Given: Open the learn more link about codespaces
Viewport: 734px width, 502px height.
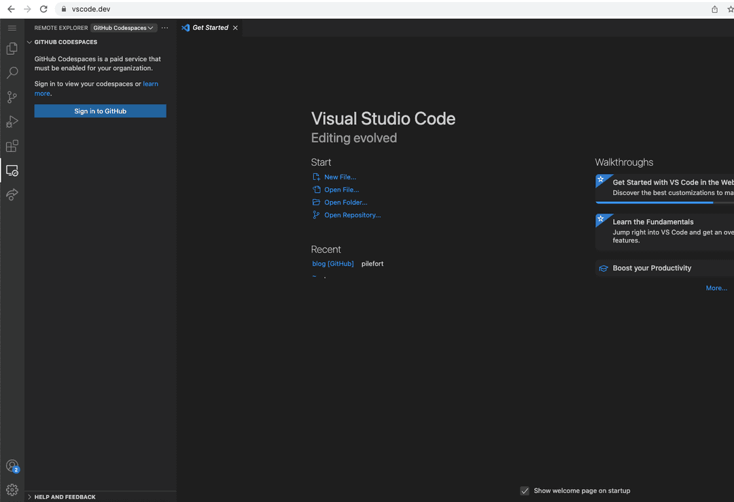Looking at the screenshot, I should 150,84.
